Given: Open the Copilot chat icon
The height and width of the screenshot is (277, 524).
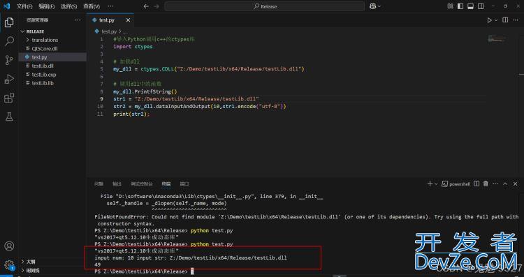Looking at the screenshot, I should pos(373,6).
